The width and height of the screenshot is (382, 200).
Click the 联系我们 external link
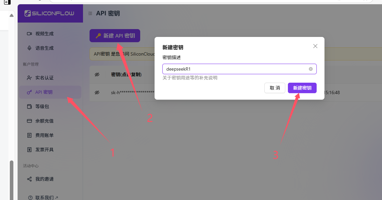tap(46, 197)
